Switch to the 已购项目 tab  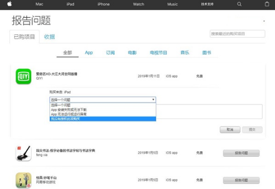25,37
